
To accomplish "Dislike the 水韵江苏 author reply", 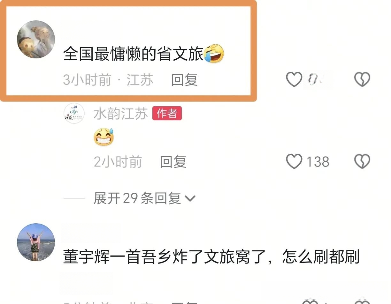I will click(362, 161).
